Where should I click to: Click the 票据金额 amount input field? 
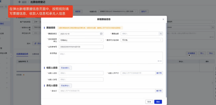(x=140, y=34)
